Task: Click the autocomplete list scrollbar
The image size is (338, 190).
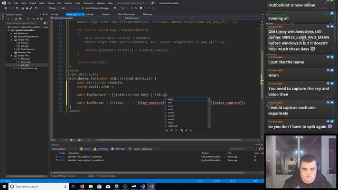Action: [209, 112]
